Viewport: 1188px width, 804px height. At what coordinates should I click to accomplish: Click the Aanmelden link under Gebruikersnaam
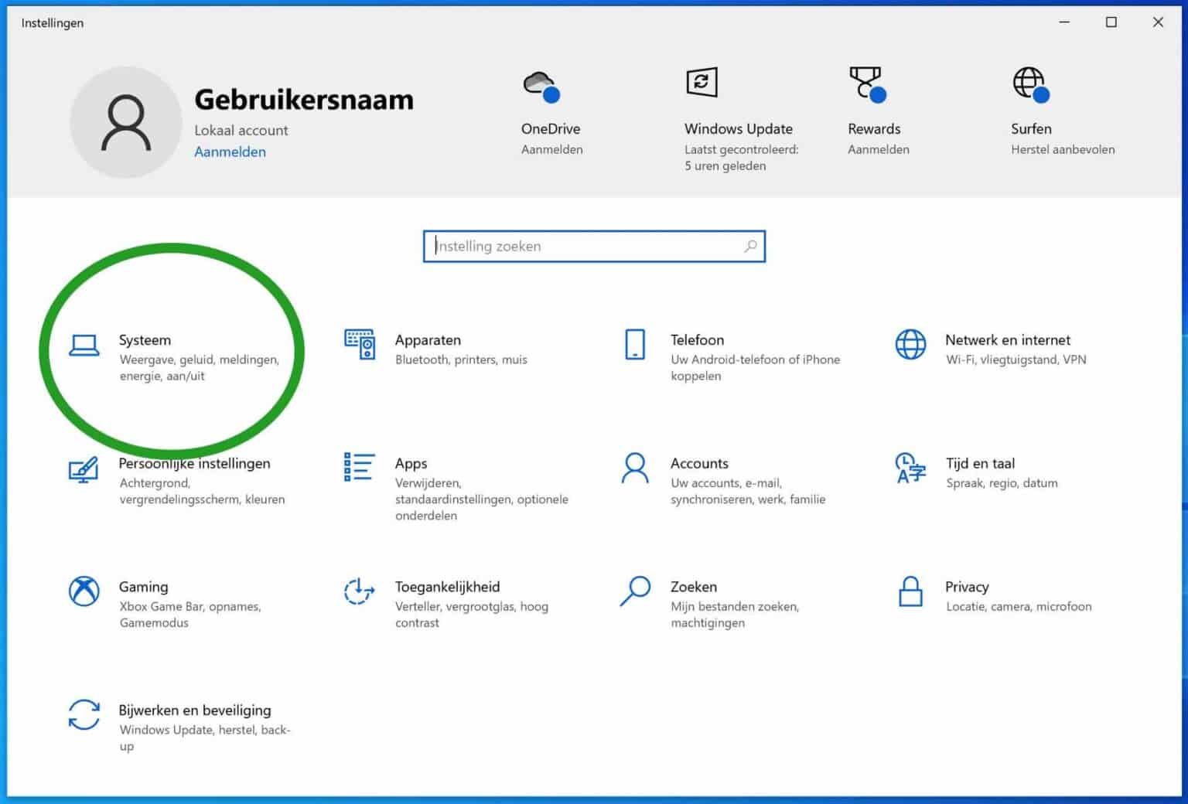click(x=230, y=152)
